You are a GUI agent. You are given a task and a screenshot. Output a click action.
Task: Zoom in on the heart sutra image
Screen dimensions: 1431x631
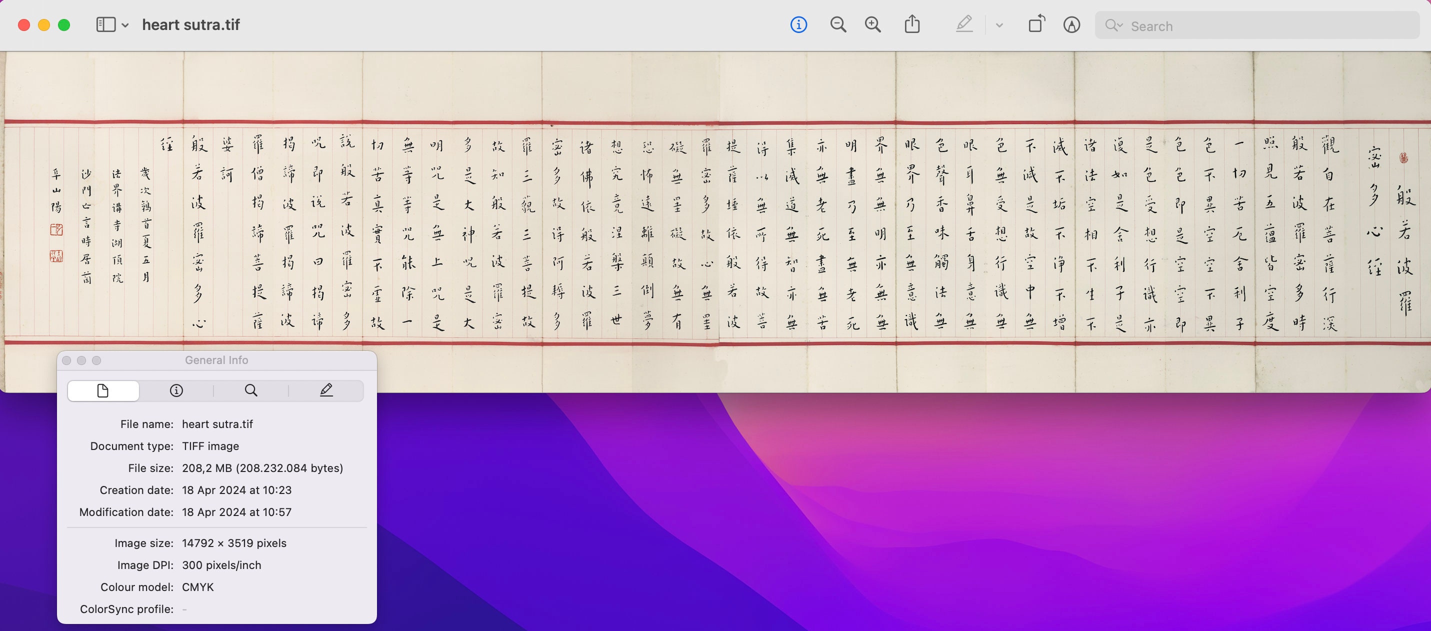click(x=872, y=25)
